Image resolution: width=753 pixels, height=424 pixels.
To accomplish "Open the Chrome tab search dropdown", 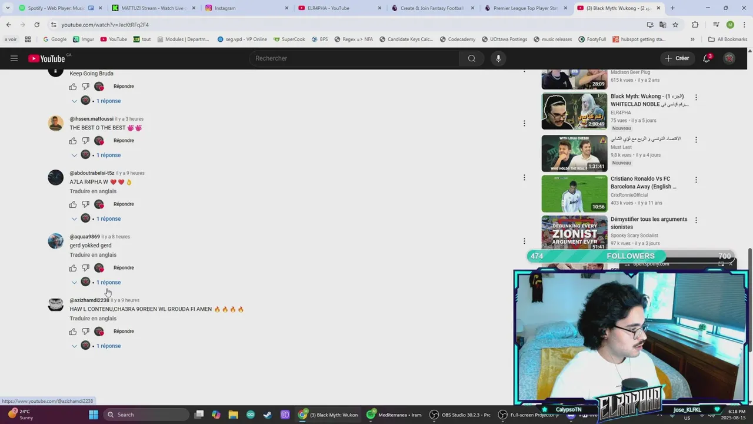I will (8, 8).
